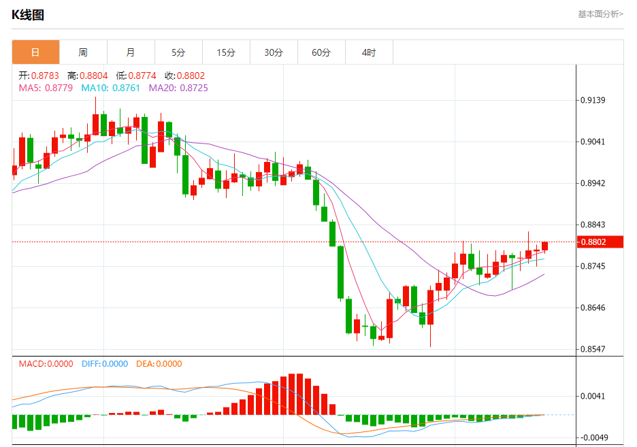The image size is (637, 447).
Task: Click the MA10: 0.8761 indicator value
Action: coord(110,88)
